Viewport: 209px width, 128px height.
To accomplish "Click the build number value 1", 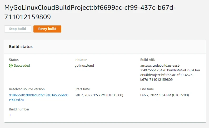I will click(x=10, y=115).
